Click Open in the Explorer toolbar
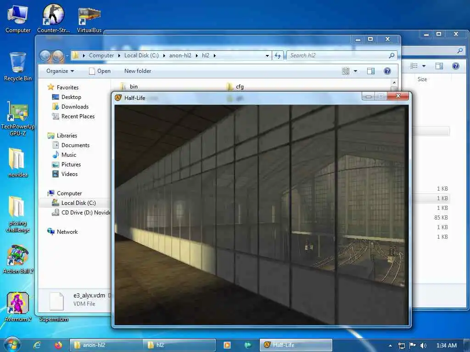 (100, 71)
